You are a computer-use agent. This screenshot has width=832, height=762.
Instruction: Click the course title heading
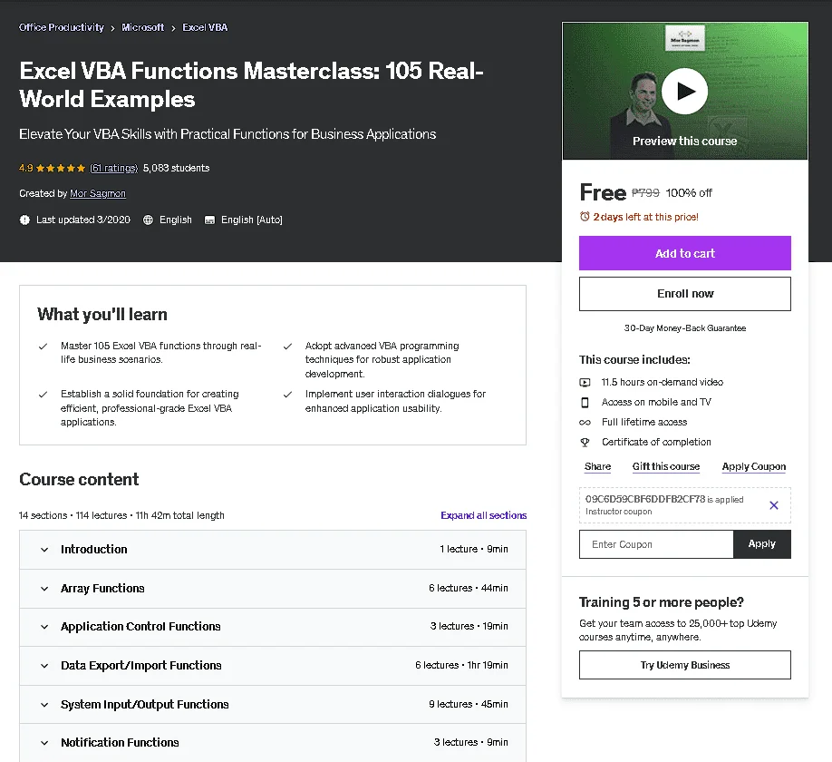click(251, 85)
